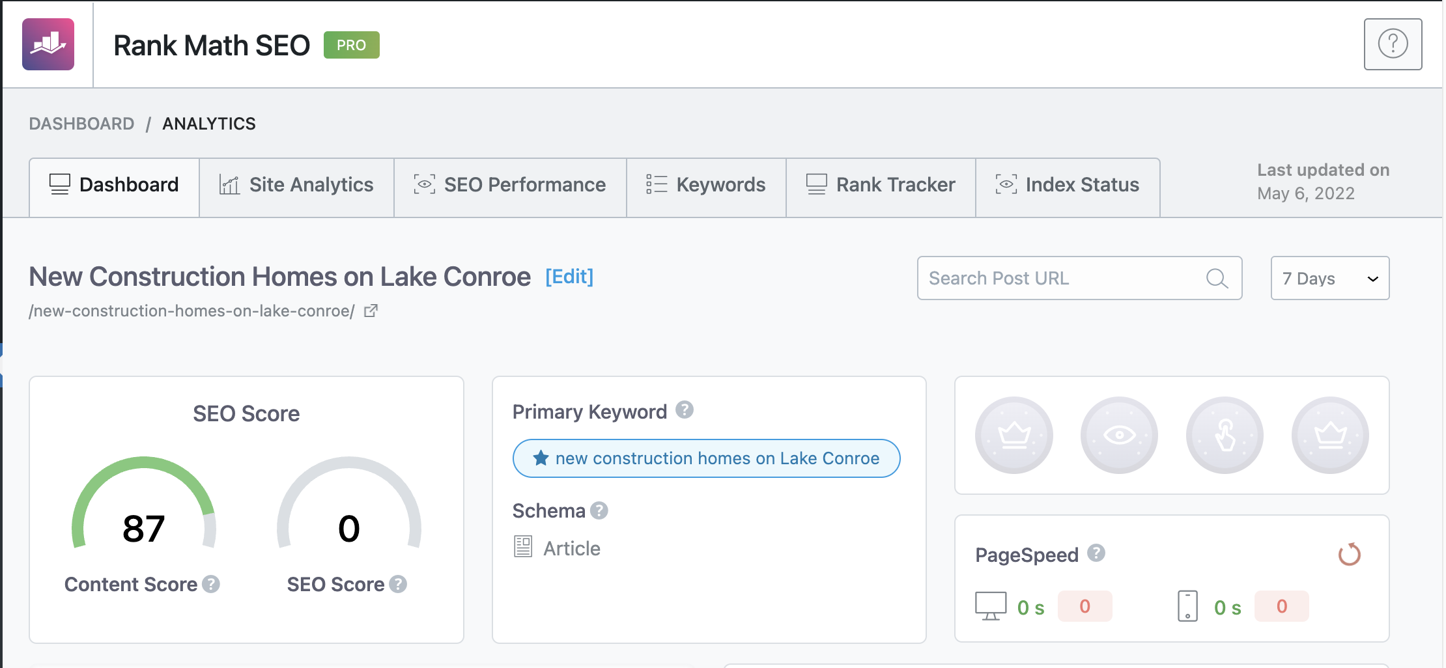Image resolution: width=1446 pixels, height=668 pixels.
Task: Click the eye impressions badge icon
Action: tap(1119, 435)
